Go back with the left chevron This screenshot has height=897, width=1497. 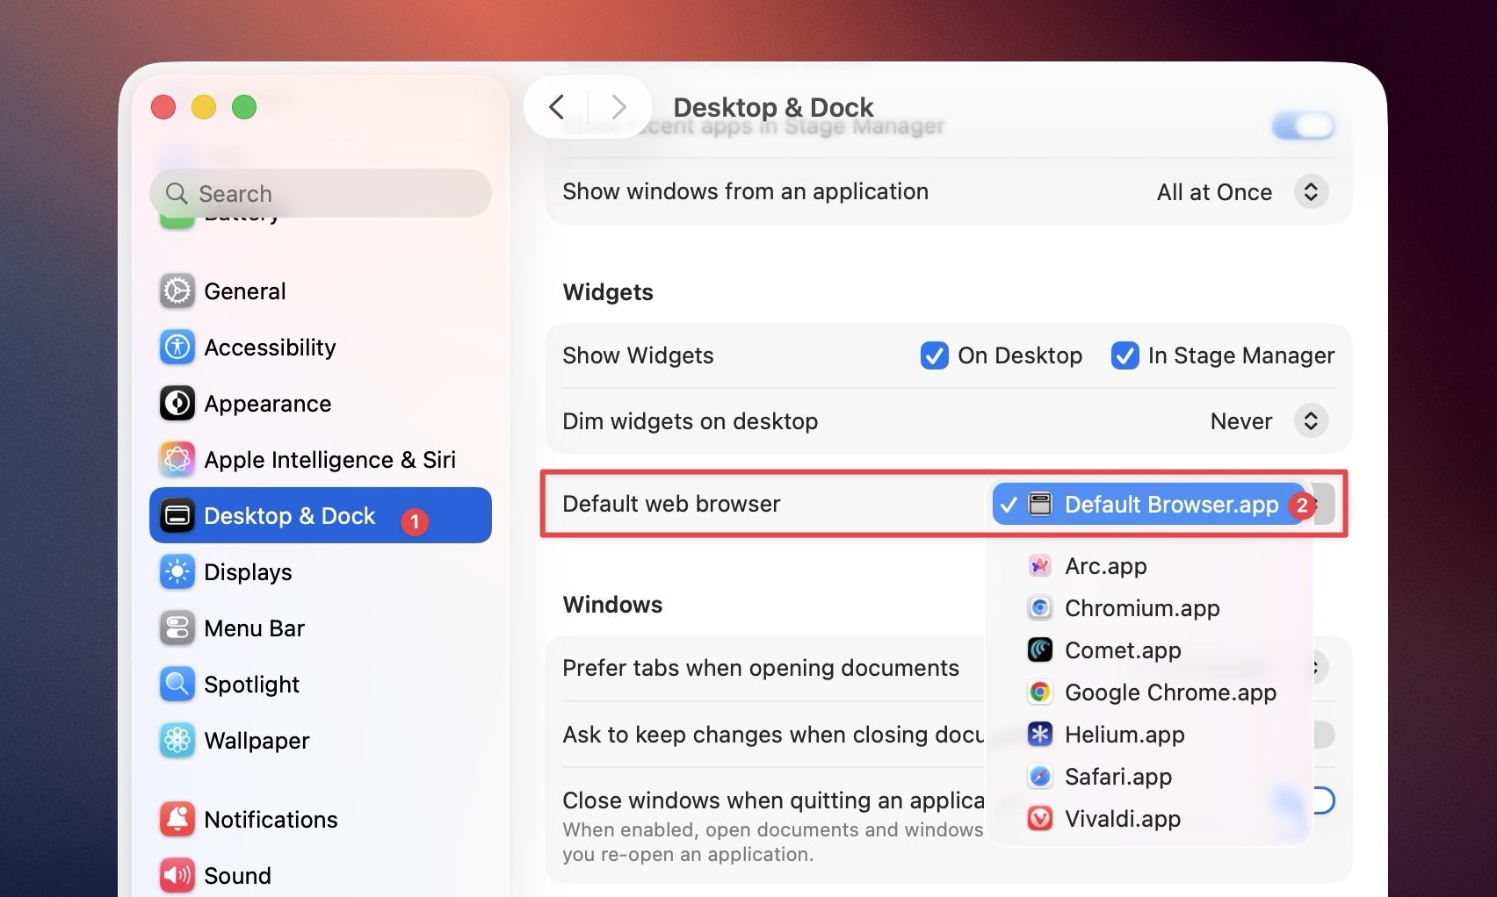[556, 107]
